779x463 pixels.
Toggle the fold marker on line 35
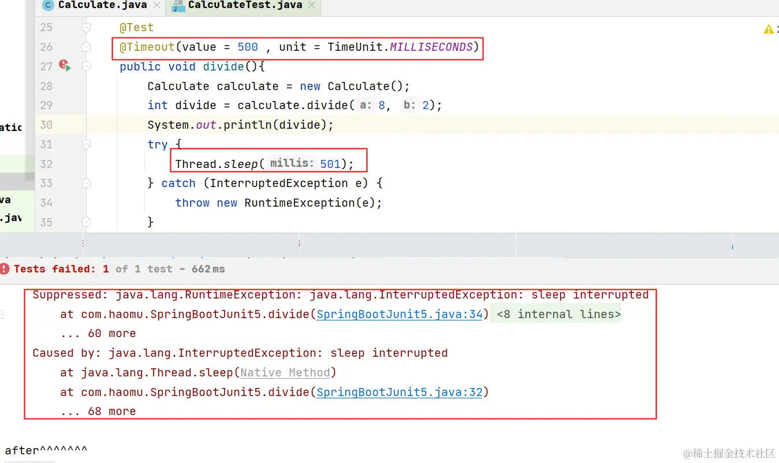[86, 222]
